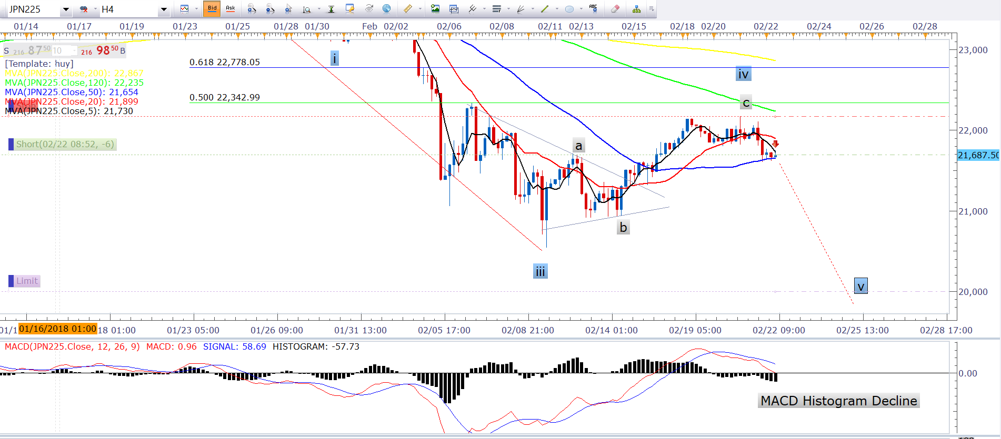Click the zoom out magnifier icon

tap(270, 9)
